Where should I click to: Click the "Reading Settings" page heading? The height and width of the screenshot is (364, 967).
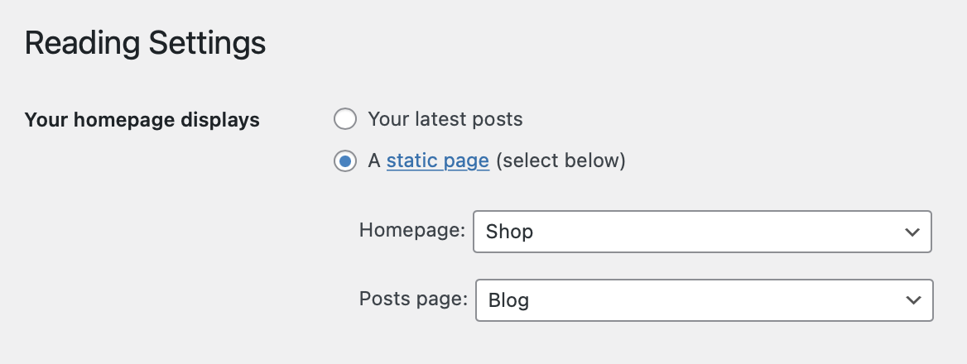(x=145, y=43)
